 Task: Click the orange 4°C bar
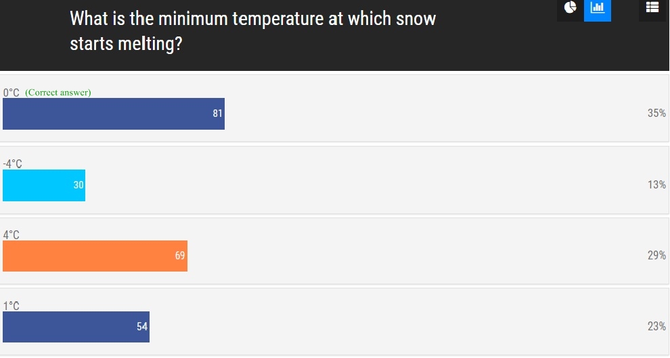pyautogui.click(x=95, y=256)
